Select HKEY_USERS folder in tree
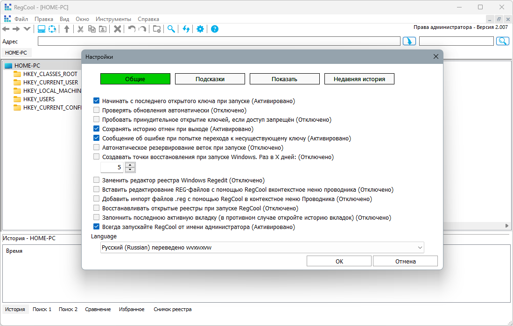This screenshot has width=513, height=326. (x=39, y=99)
